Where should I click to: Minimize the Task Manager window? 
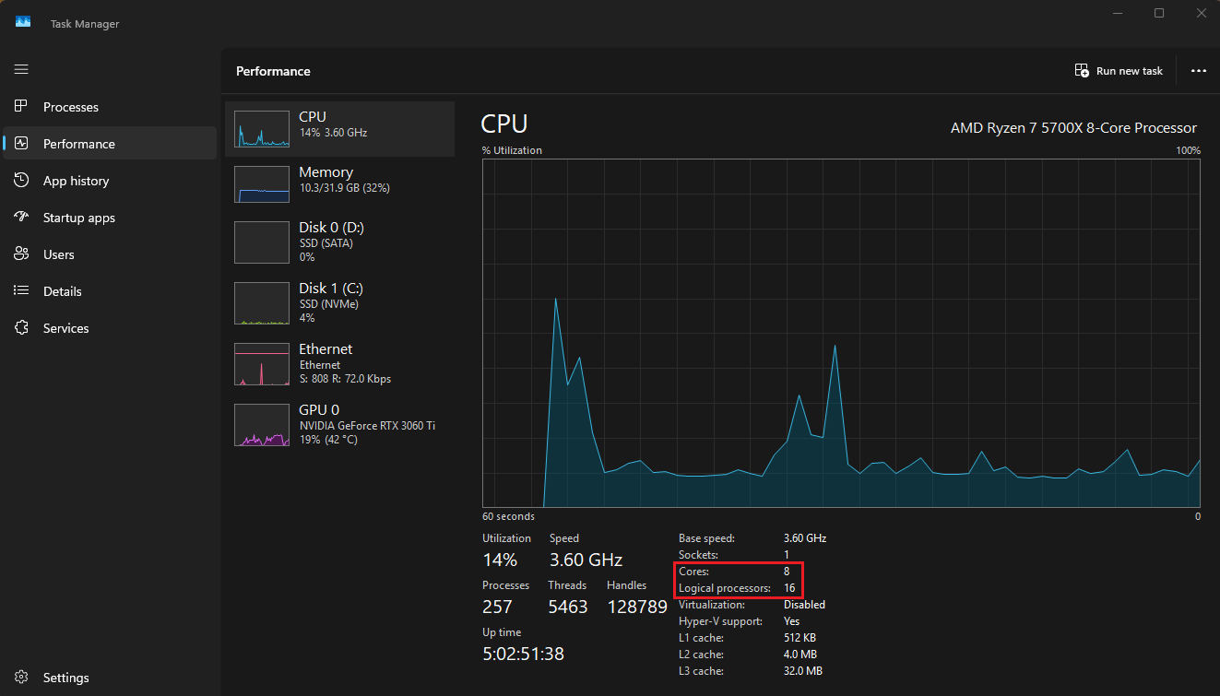click(1118, 13)
